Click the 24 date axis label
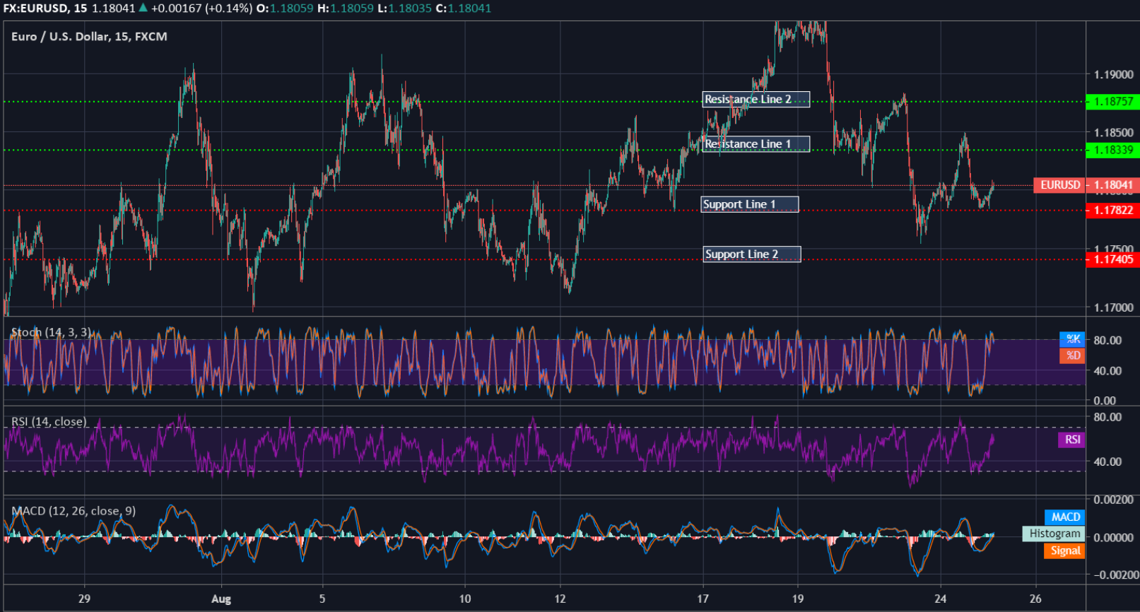 [x=940, y=599]
